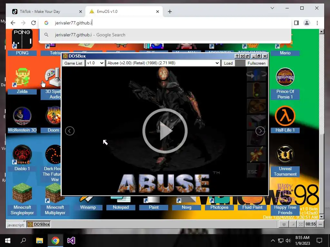Click DOSBox pop-out external window icon
330x247 pixels.
[247, 56]
